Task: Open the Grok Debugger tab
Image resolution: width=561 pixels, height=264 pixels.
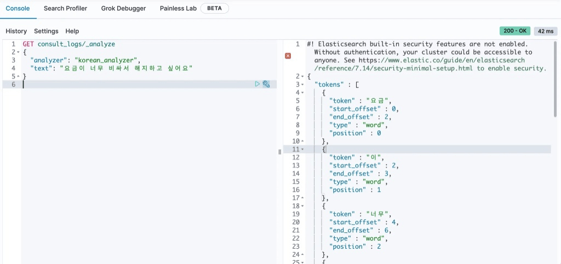Action: (x=123, y=9)
